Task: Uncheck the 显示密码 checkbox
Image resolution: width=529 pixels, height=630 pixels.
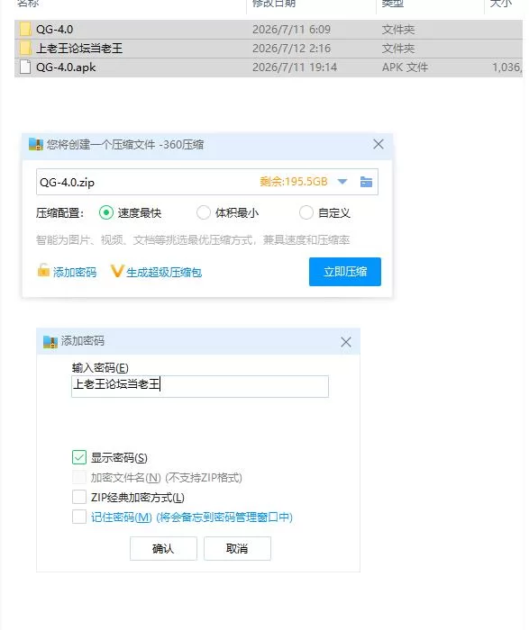Action: (79, 457)
